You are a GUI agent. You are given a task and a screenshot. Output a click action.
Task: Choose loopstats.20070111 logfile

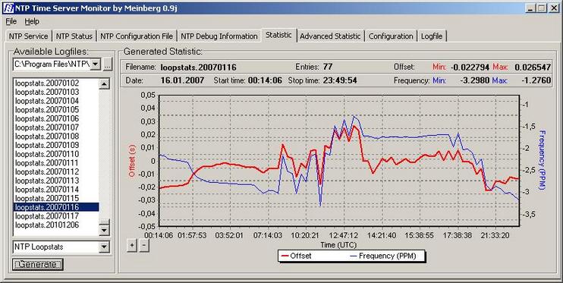point(56,162)
